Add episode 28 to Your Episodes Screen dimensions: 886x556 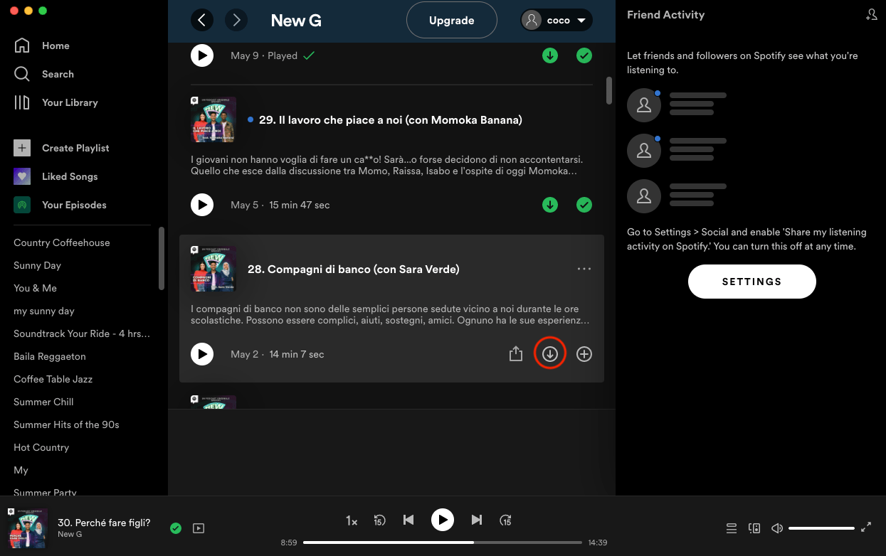[584, 354]
